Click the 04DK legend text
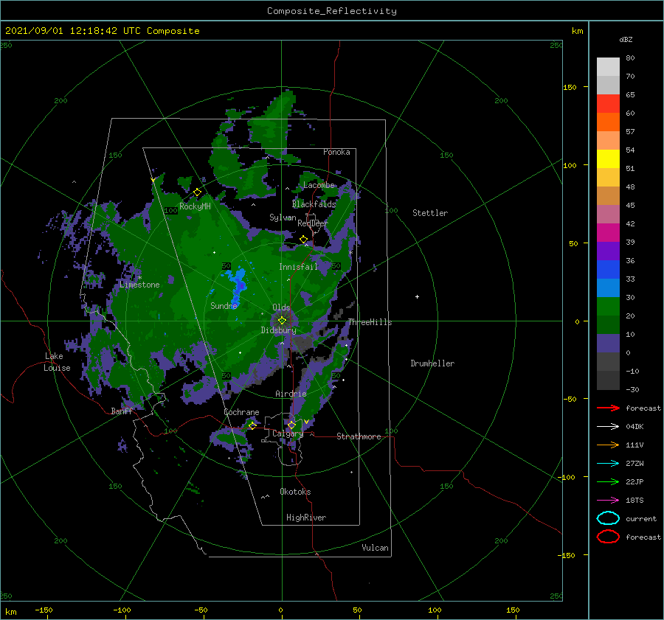 coord(634,427)
